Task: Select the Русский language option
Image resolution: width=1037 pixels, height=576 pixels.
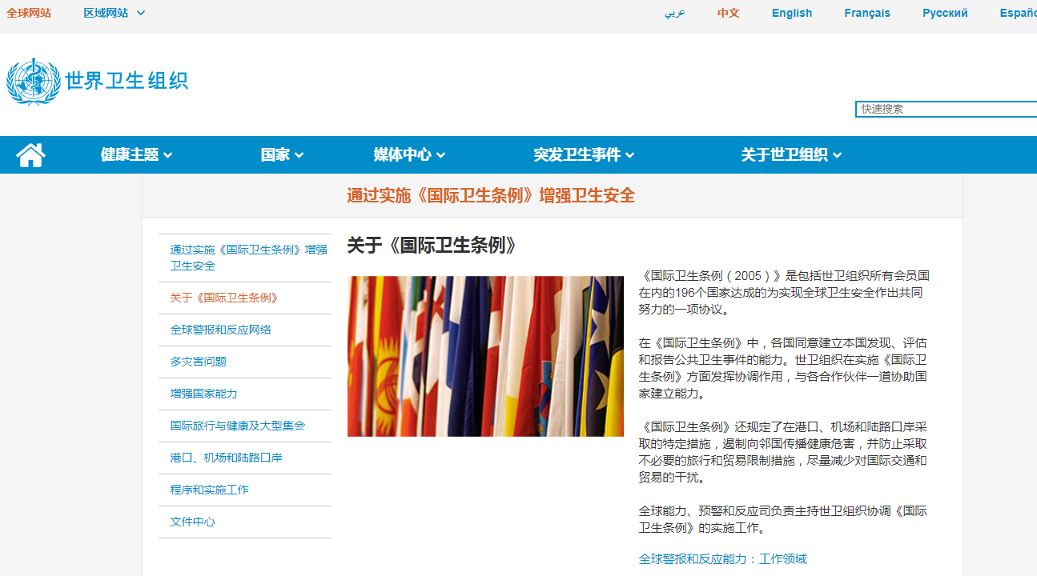Action: [x=945, y=13]
